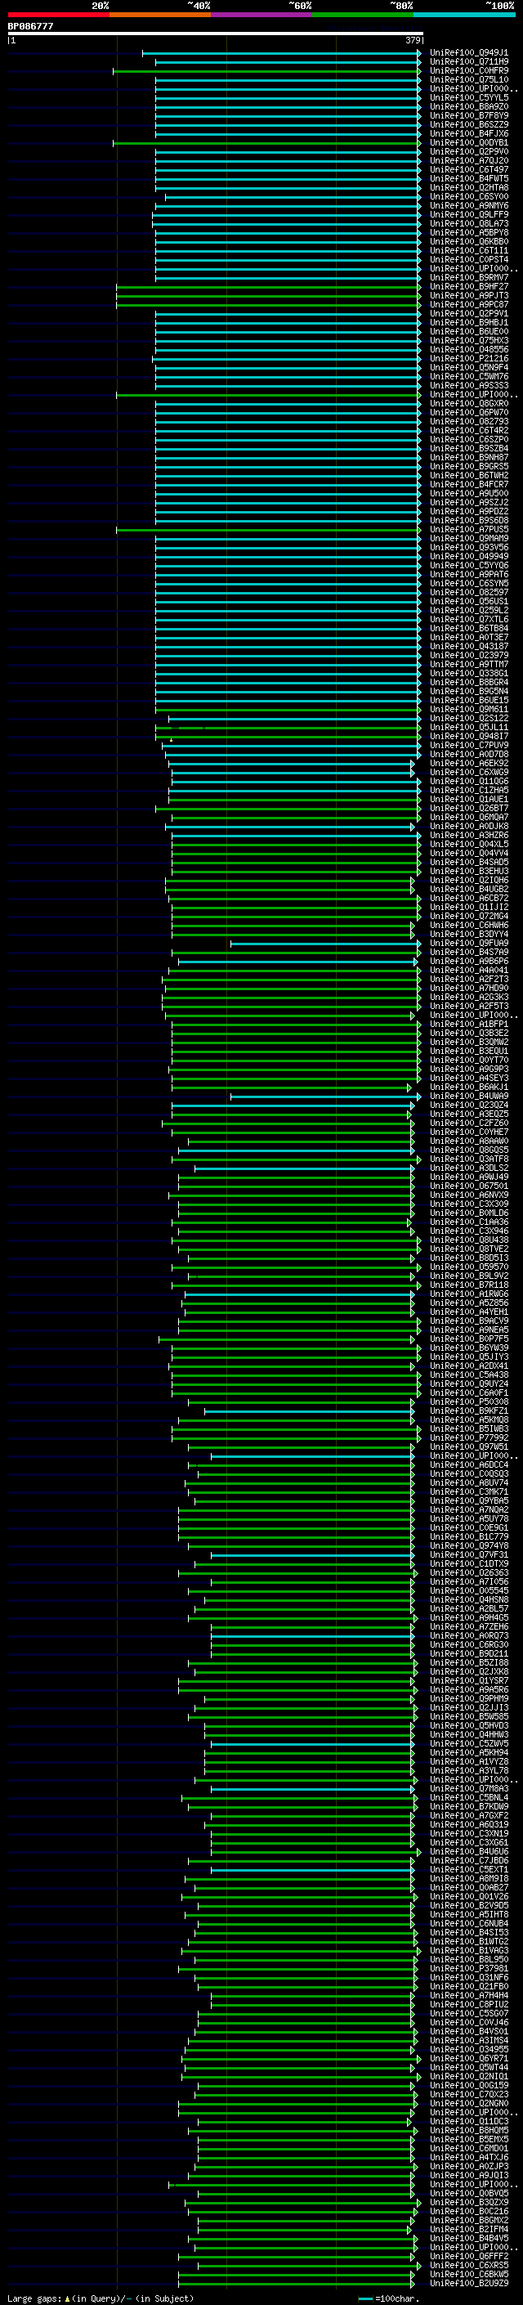Viewport: 523px width, 2305px height.
Task: Click the white query sequence bar
Action: pyautogui.click(x=216, y=34)
